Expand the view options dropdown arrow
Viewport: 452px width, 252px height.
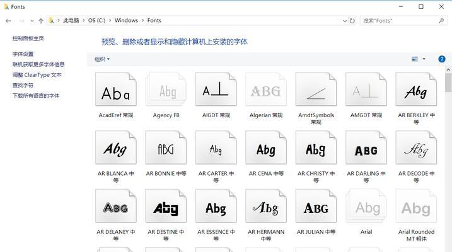[x=424, y=59]
